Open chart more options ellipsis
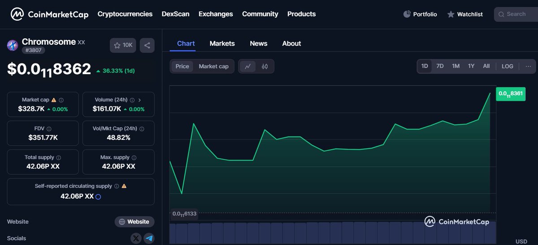The width and height of the screenshot is (538, 245). (528, 66)
